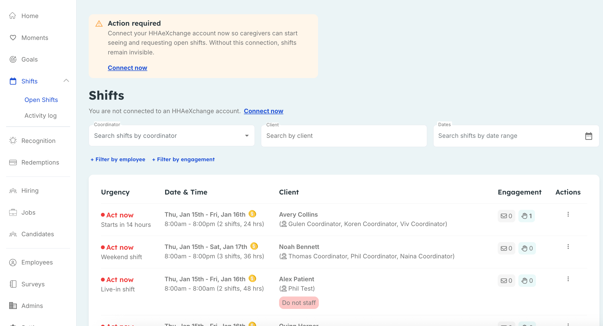This screenshot has height=326, width=603.
Task: Click the Recognition star icon
Action: pyautogui.click(x=13, y=141)
